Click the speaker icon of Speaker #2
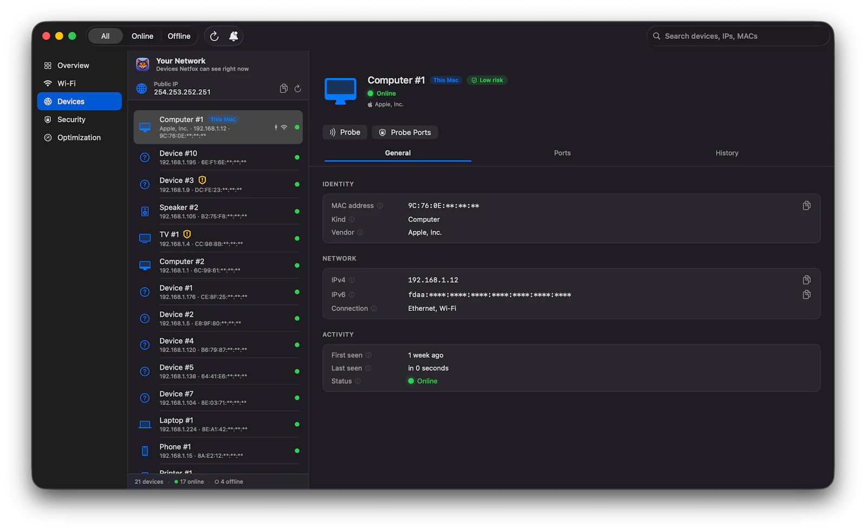 pos(145,211)
